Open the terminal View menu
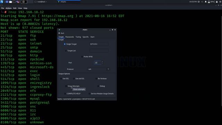This screenshot has height=125, width=222. pyautogui.click(x=20, y=8)
